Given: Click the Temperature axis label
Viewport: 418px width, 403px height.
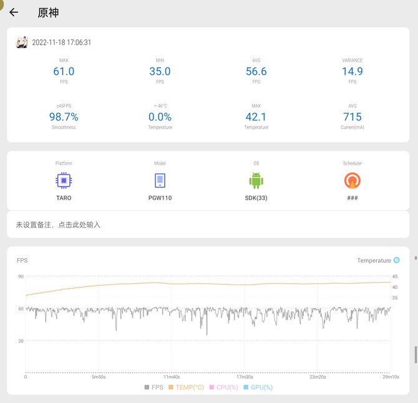Looking at the screenshot, I should coord(374,261).
